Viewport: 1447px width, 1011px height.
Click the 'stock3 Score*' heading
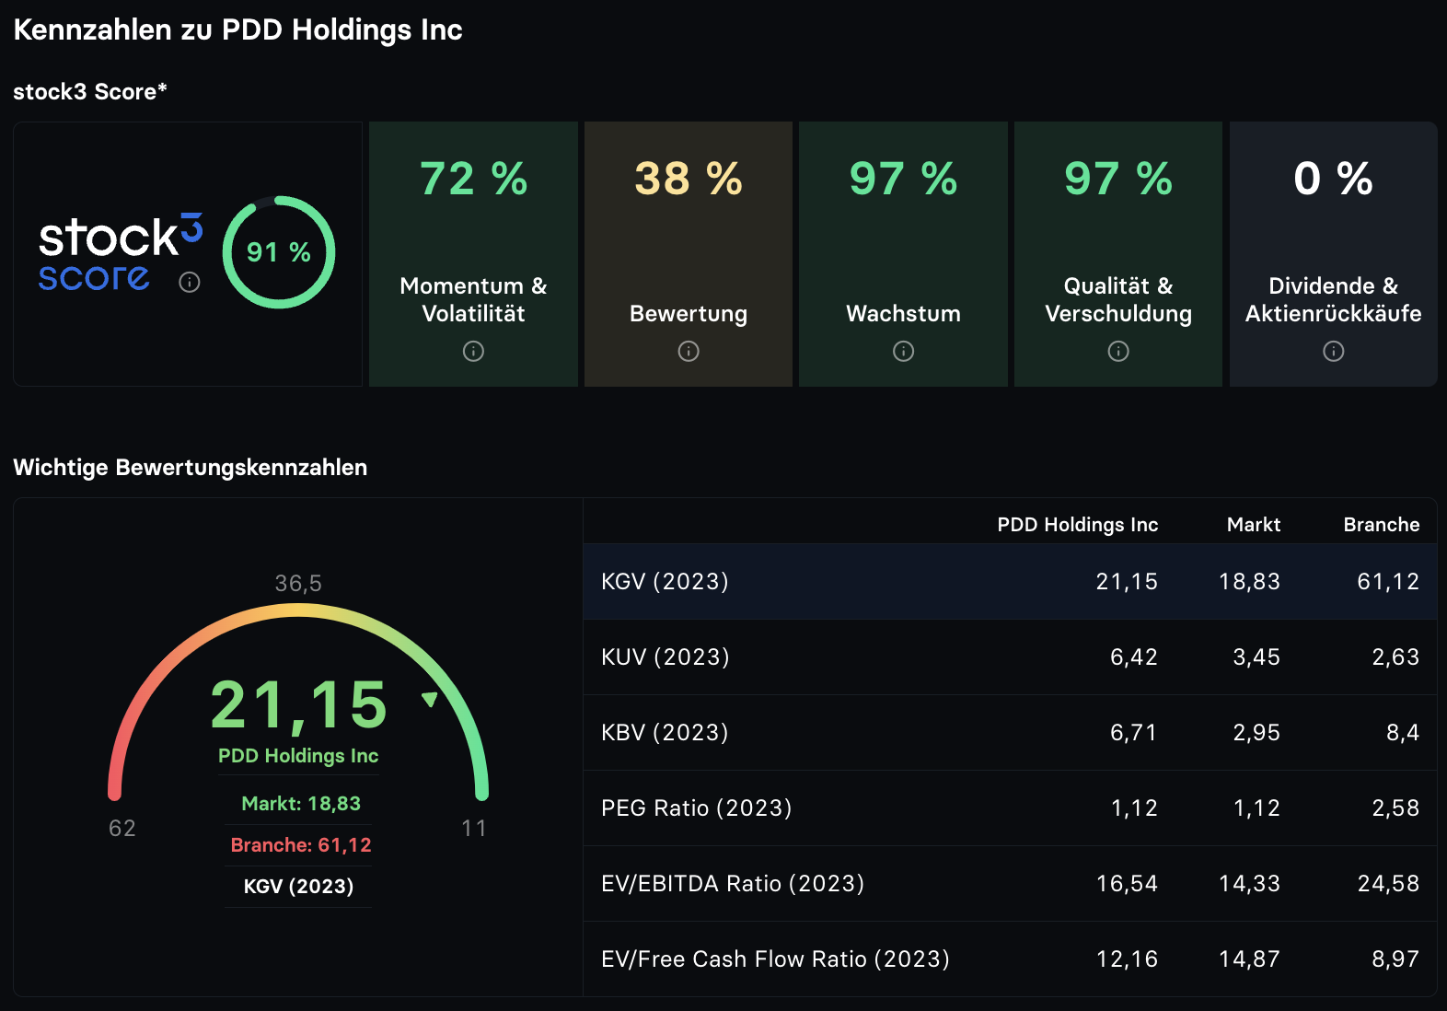(x=90, y=91)
